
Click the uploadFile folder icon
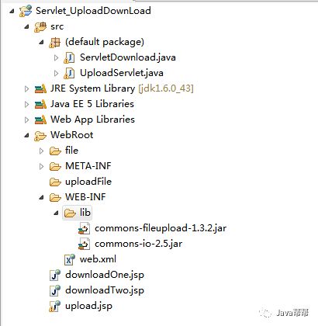[x=55, y=182]
